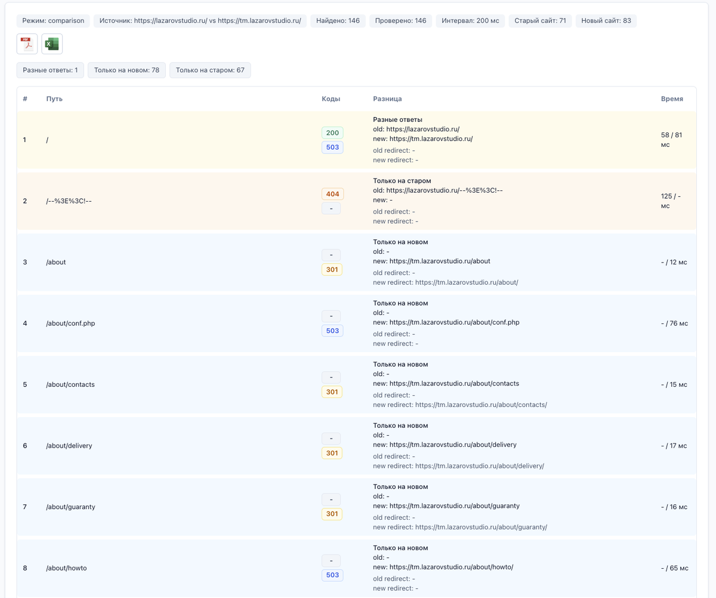Click the "Старый сайт: 71" badge

point(540,21)
